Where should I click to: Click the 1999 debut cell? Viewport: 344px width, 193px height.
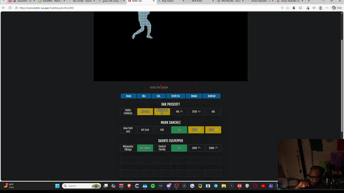click(196, 148)
